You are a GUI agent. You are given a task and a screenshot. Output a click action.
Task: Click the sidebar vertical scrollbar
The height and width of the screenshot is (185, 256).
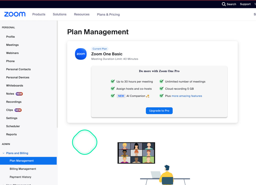[57, 74]
